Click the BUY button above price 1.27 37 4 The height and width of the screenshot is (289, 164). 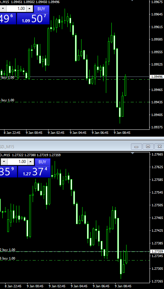click(x=42, y=162)
